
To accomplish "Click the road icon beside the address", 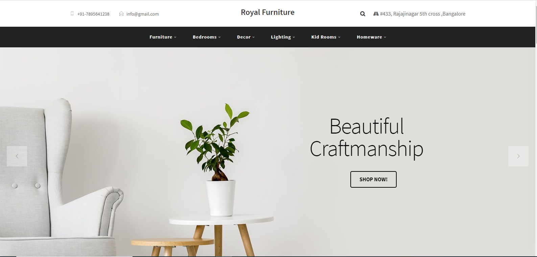I will [376, 14].
